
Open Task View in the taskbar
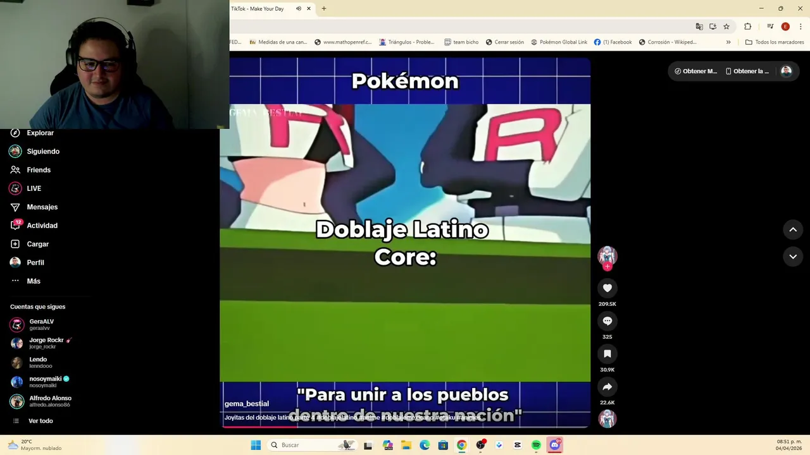[368, 445]
